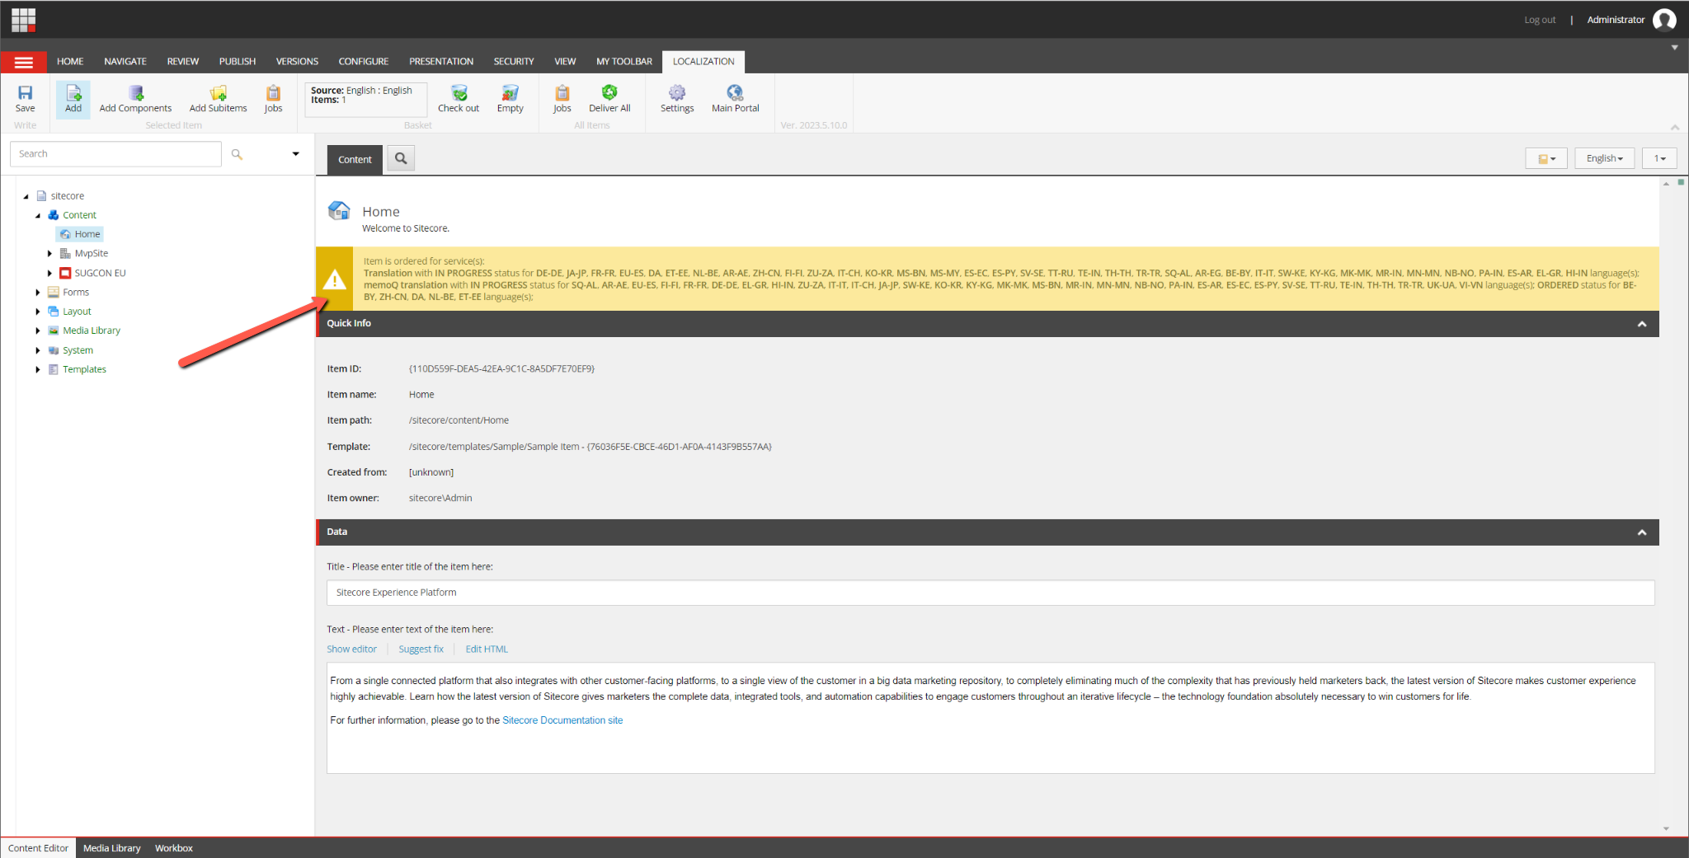Click the Item ID value text
The image size is (1689, 858).
[501, 369]
